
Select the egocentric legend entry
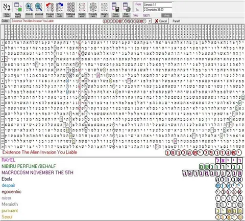click(11, 191)
